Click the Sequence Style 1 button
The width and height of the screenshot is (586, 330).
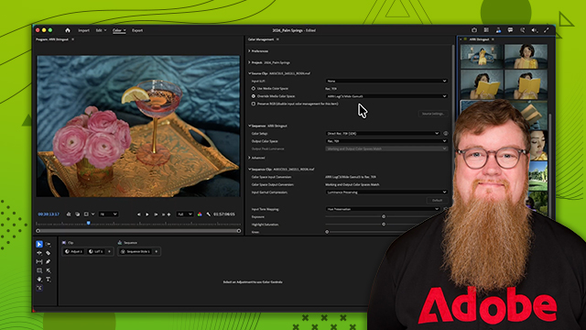[x=136, y=251]
